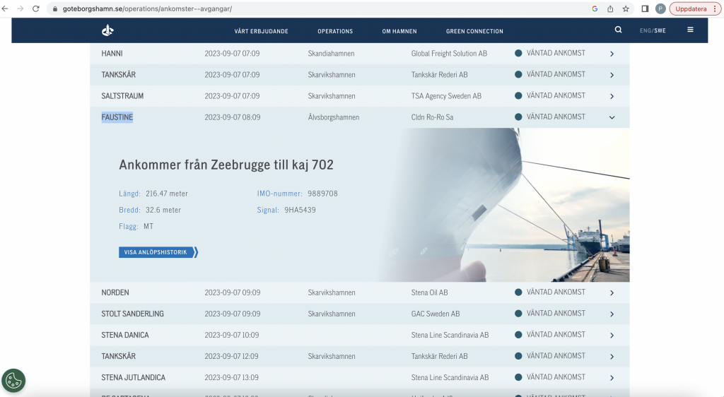Viewport: 724px width, 397px height.
Task: Open the site search magnifier
Action: coord(618,30)
